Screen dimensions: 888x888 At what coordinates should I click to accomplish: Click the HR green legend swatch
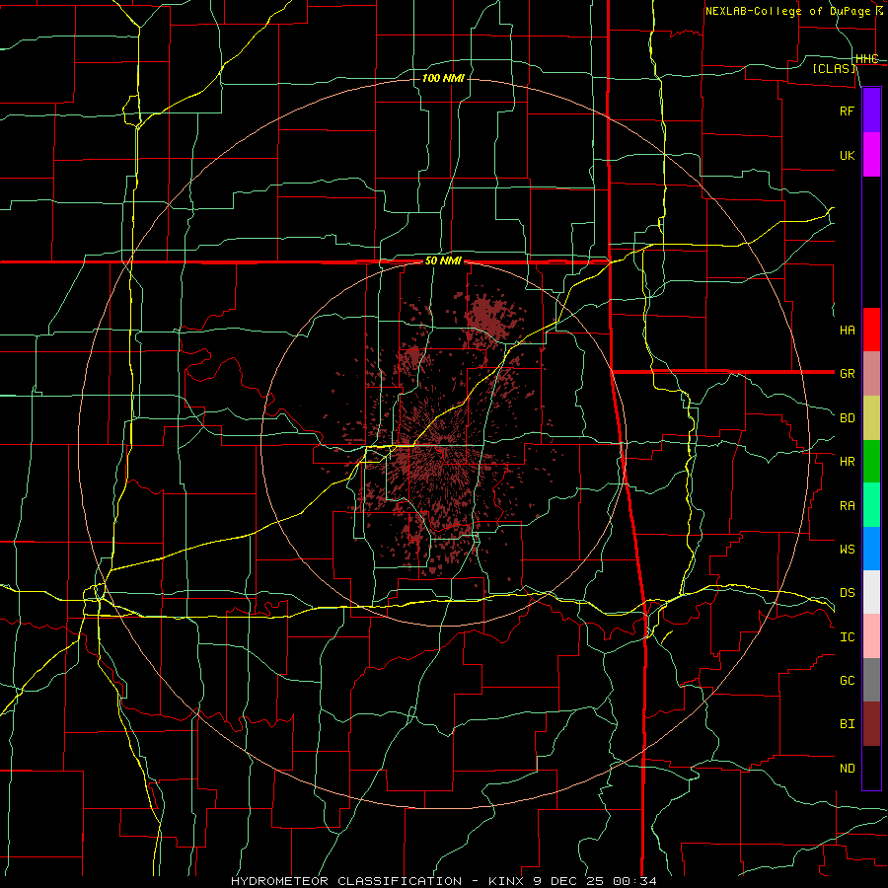point(871,462)
